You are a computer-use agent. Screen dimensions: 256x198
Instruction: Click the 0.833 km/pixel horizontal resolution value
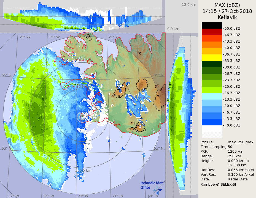coord(241,170)
